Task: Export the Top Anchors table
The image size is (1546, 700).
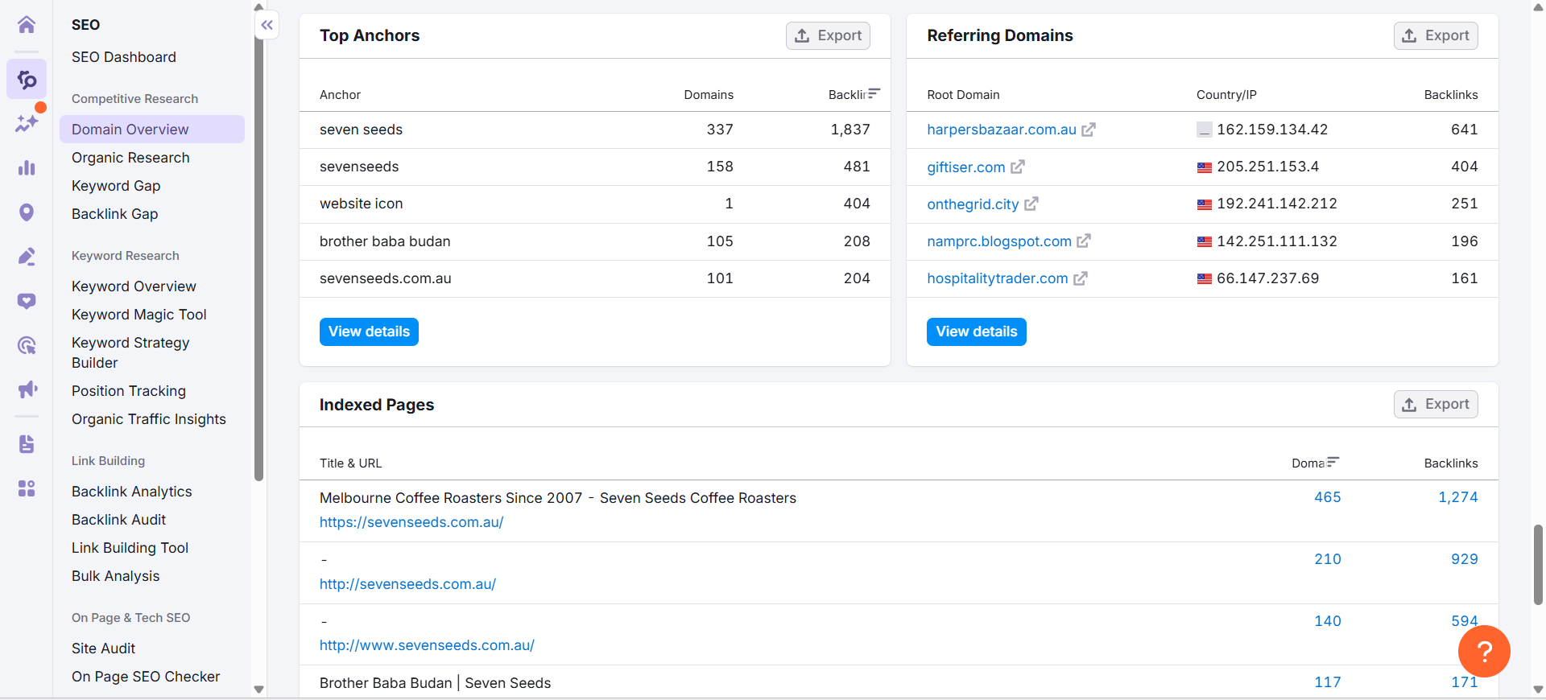Action: (x=828, y=35)
